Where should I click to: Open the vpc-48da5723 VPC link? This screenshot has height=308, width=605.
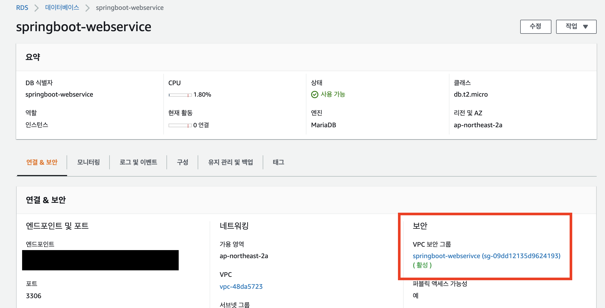click(x=241, y=287)
